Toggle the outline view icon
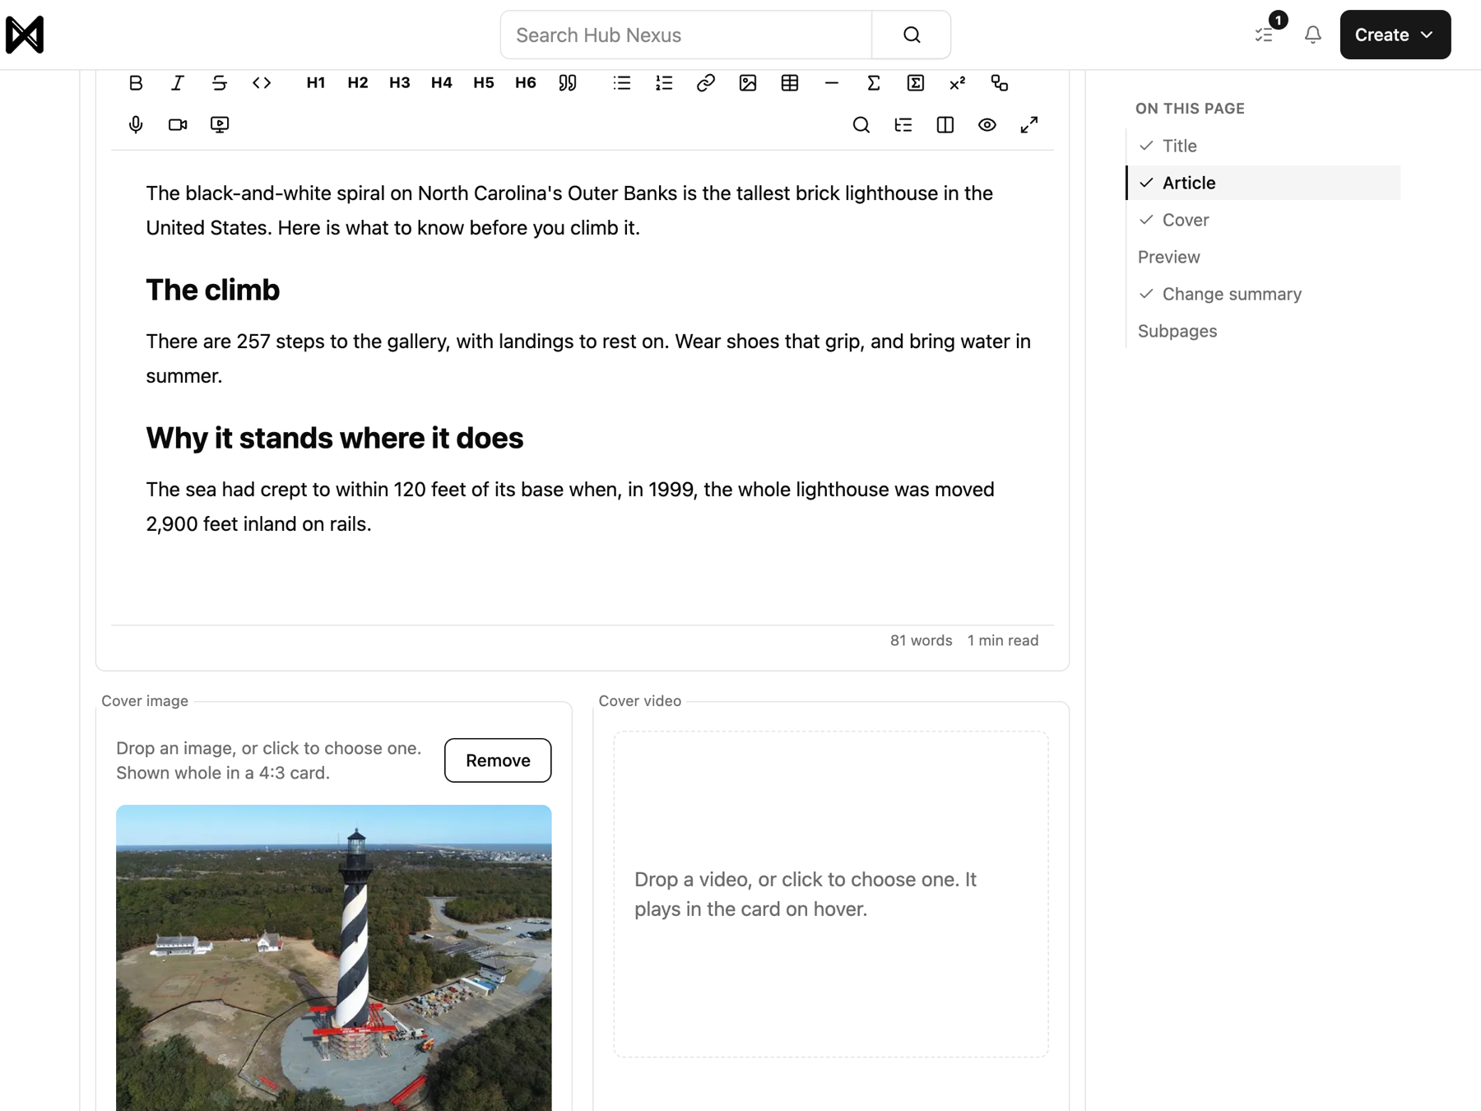The image size is (1481, 1111). pyautogui.click(x=903, y=125)
